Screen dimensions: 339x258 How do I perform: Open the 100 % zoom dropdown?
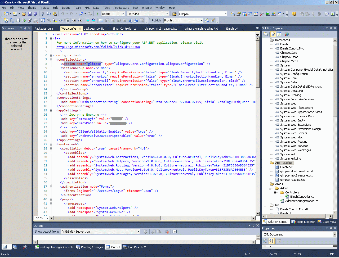48,218
